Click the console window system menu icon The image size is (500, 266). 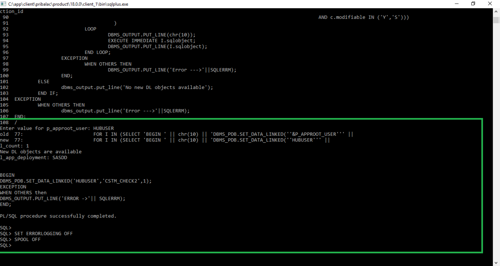pyautogui.click(x=3, y=4)
